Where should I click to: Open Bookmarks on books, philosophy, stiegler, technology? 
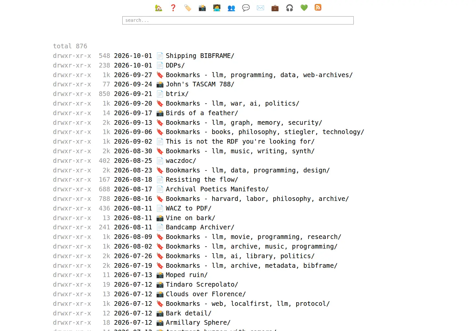(265, 132)
